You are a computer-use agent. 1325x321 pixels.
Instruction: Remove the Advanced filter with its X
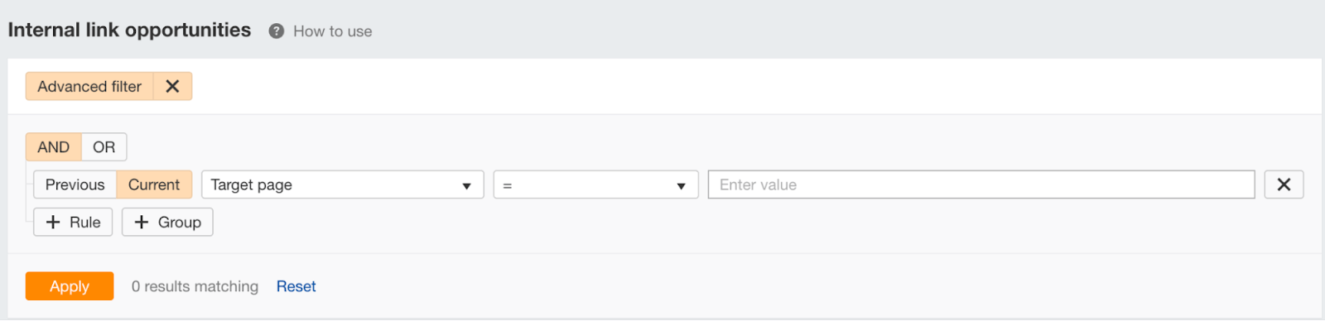(x=172, y=86)
